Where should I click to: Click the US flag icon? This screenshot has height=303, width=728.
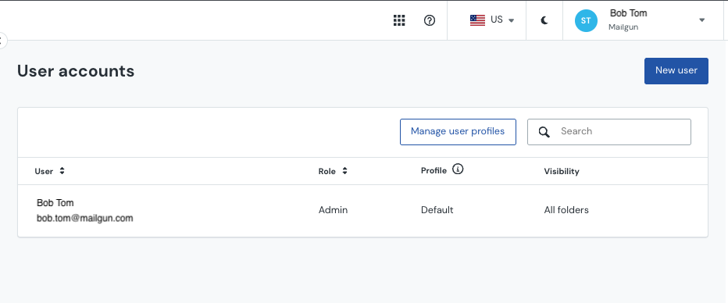(477, 20)
